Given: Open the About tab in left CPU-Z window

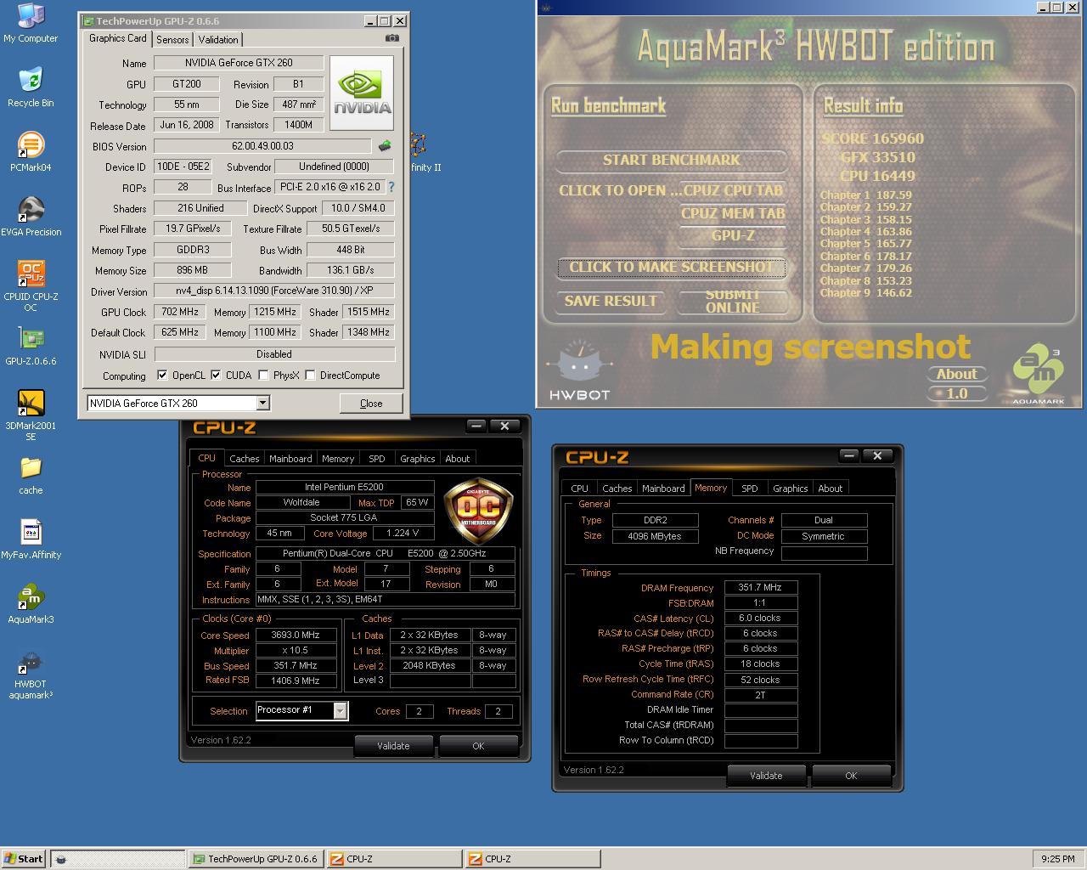Looking at the screenshot, I should 458,459.
